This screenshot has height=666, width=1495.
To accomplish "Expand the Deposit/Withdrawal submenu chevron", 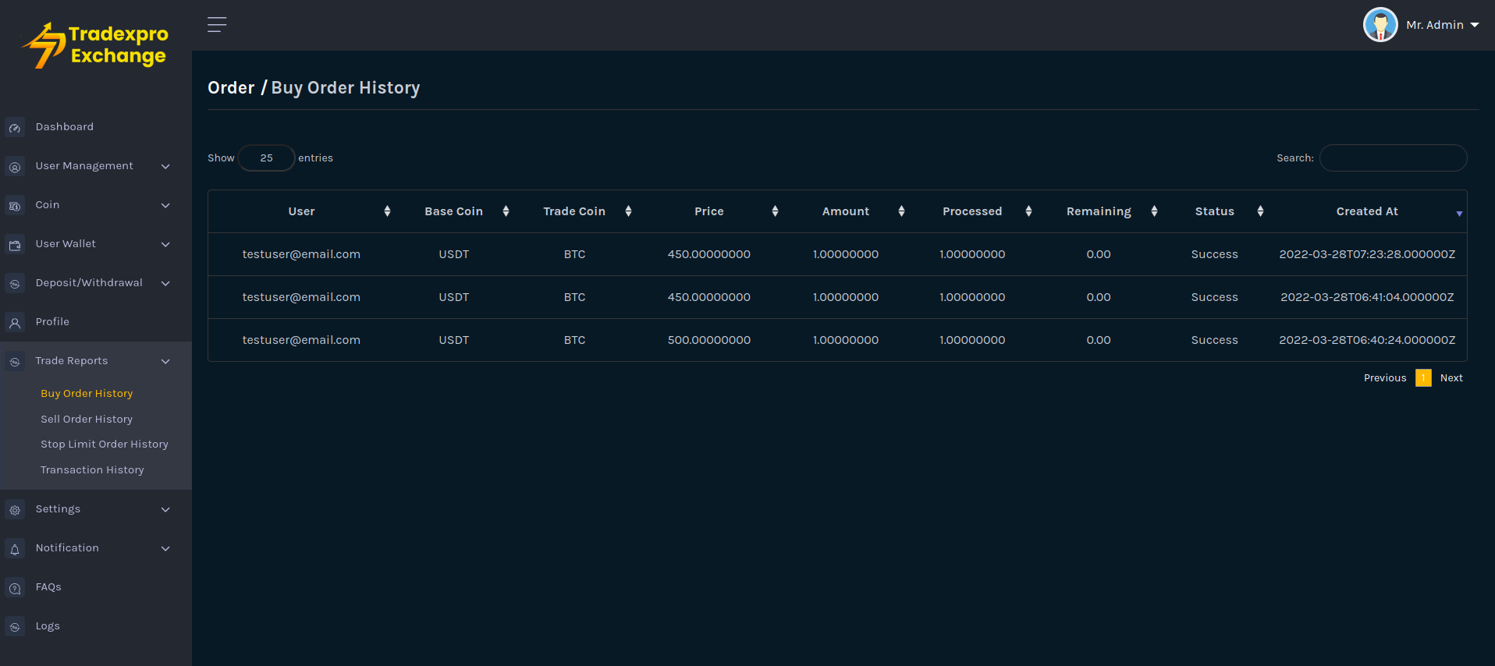I will [165, 283].
